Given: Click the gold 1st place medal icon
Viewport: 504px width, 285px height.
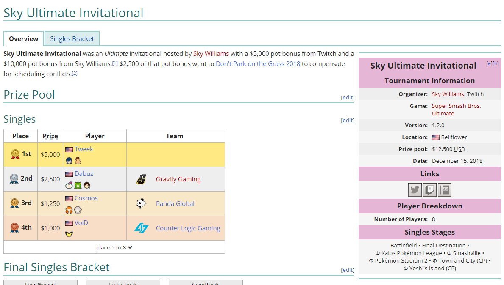Looking at the screenshot, I should point(15,154).
